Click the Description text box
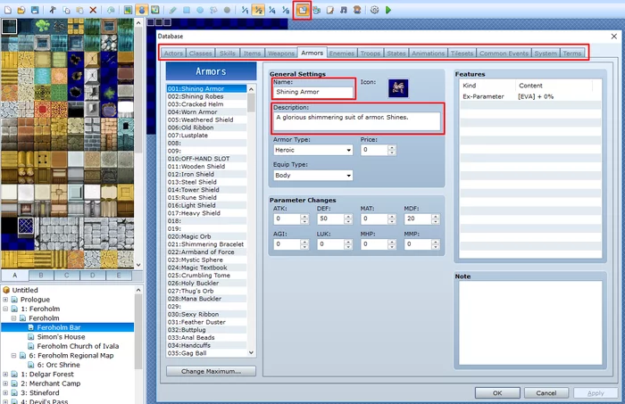 click(357, 121)
